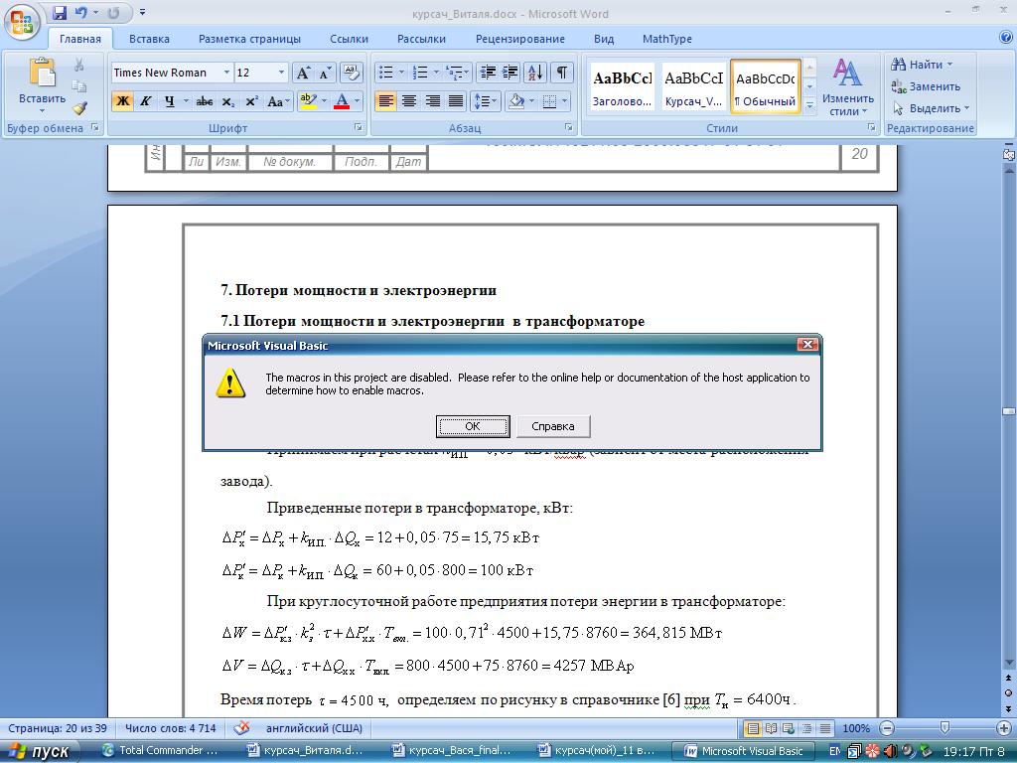
Task: Expand underline style dropdown arrow
Action: (x=186, y=101)
